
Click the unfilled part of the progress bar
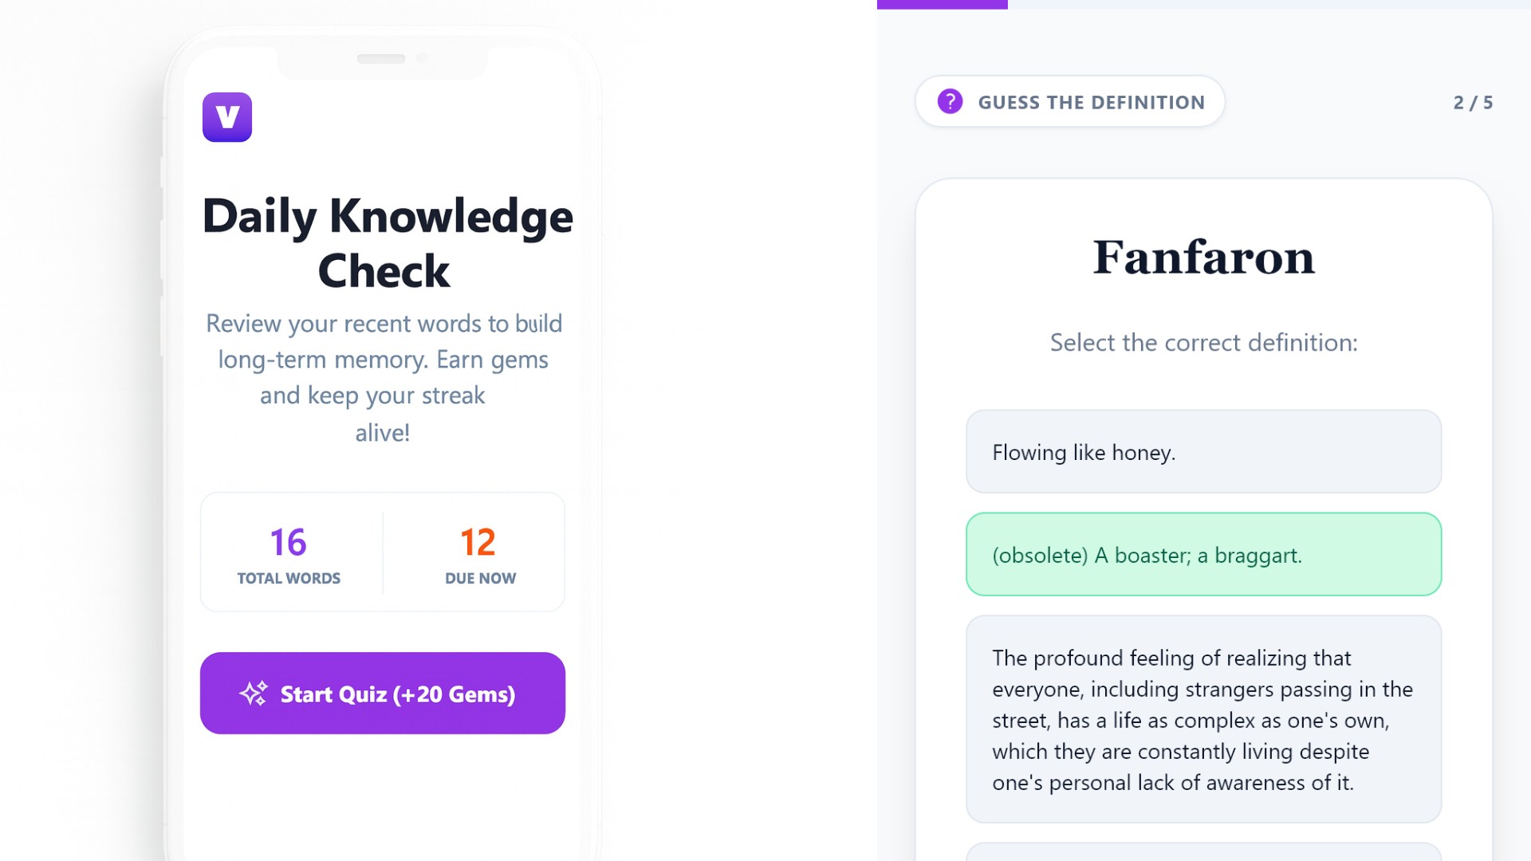[1268, 4]
